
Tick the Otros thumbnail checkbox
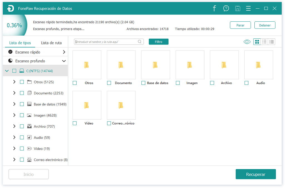point(75,83)
